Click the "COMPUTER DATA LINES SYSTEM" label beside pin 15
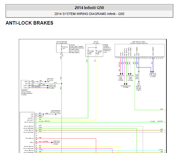This screenshot has height=153, width=177. [56, 142]
